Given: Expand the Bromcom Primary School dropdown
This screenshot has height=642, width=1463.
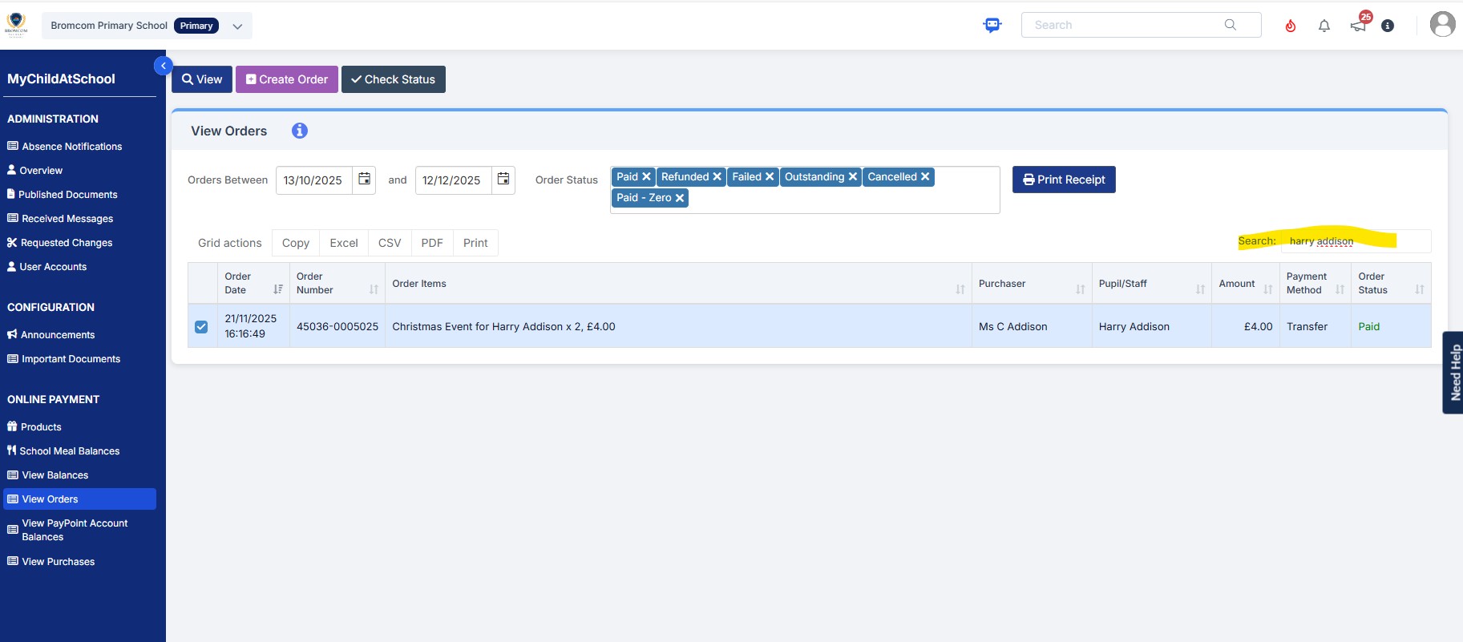Looking at the screenshot, I should (237, 26).
